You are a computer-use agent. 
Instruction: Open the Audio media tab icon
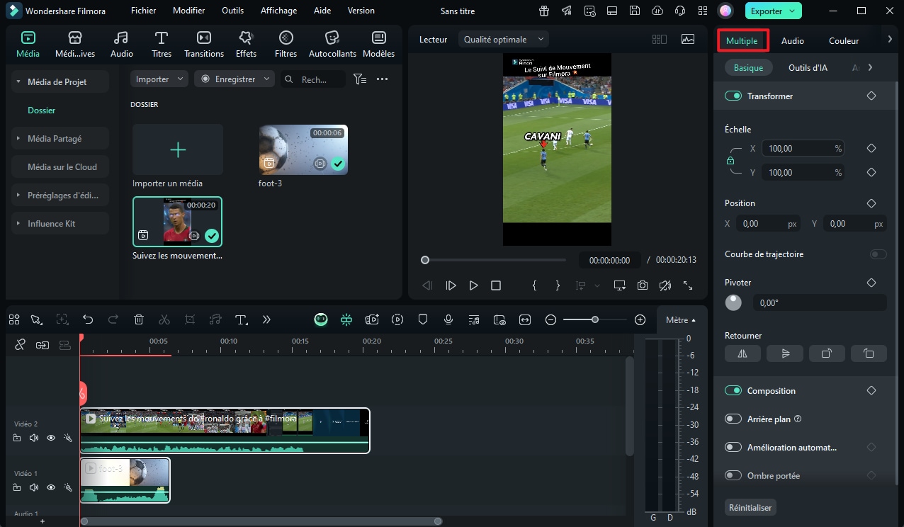[122, 38]
